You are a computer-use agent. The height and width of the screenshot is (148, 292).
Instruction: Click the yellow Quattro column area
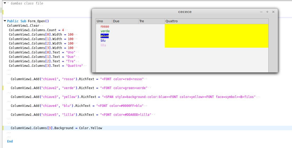(x=216, y=36)
